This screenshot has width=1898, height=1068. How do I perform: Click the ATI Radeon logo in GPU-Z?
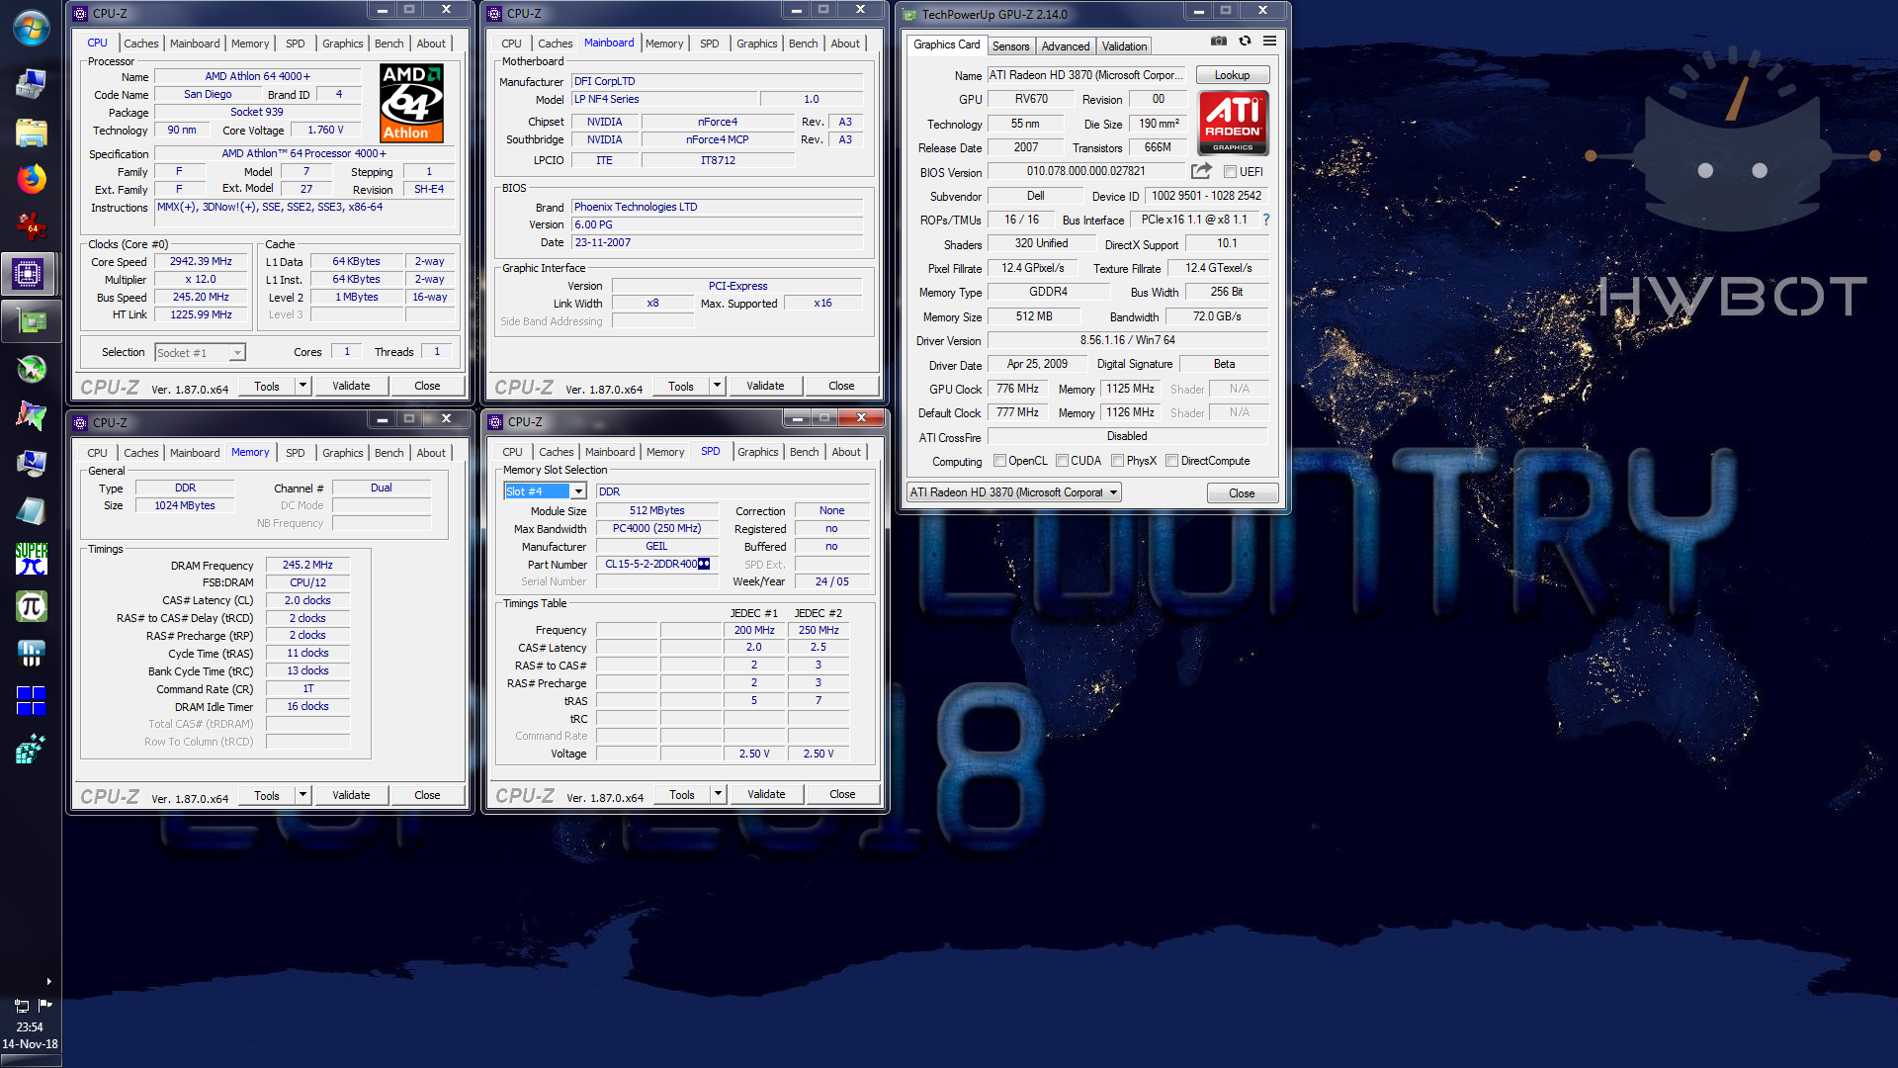click(1233, 123)
